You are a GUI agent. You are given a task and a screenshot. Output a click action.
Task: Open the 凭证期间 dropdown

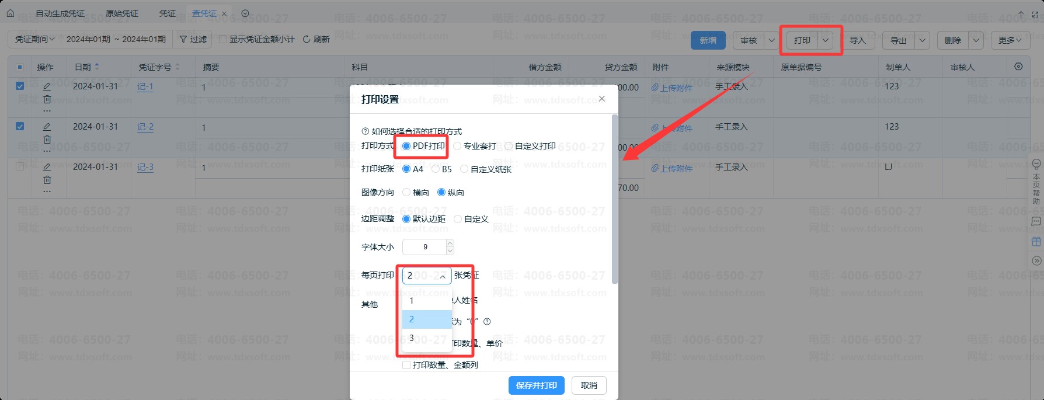[x=35, y=39]
